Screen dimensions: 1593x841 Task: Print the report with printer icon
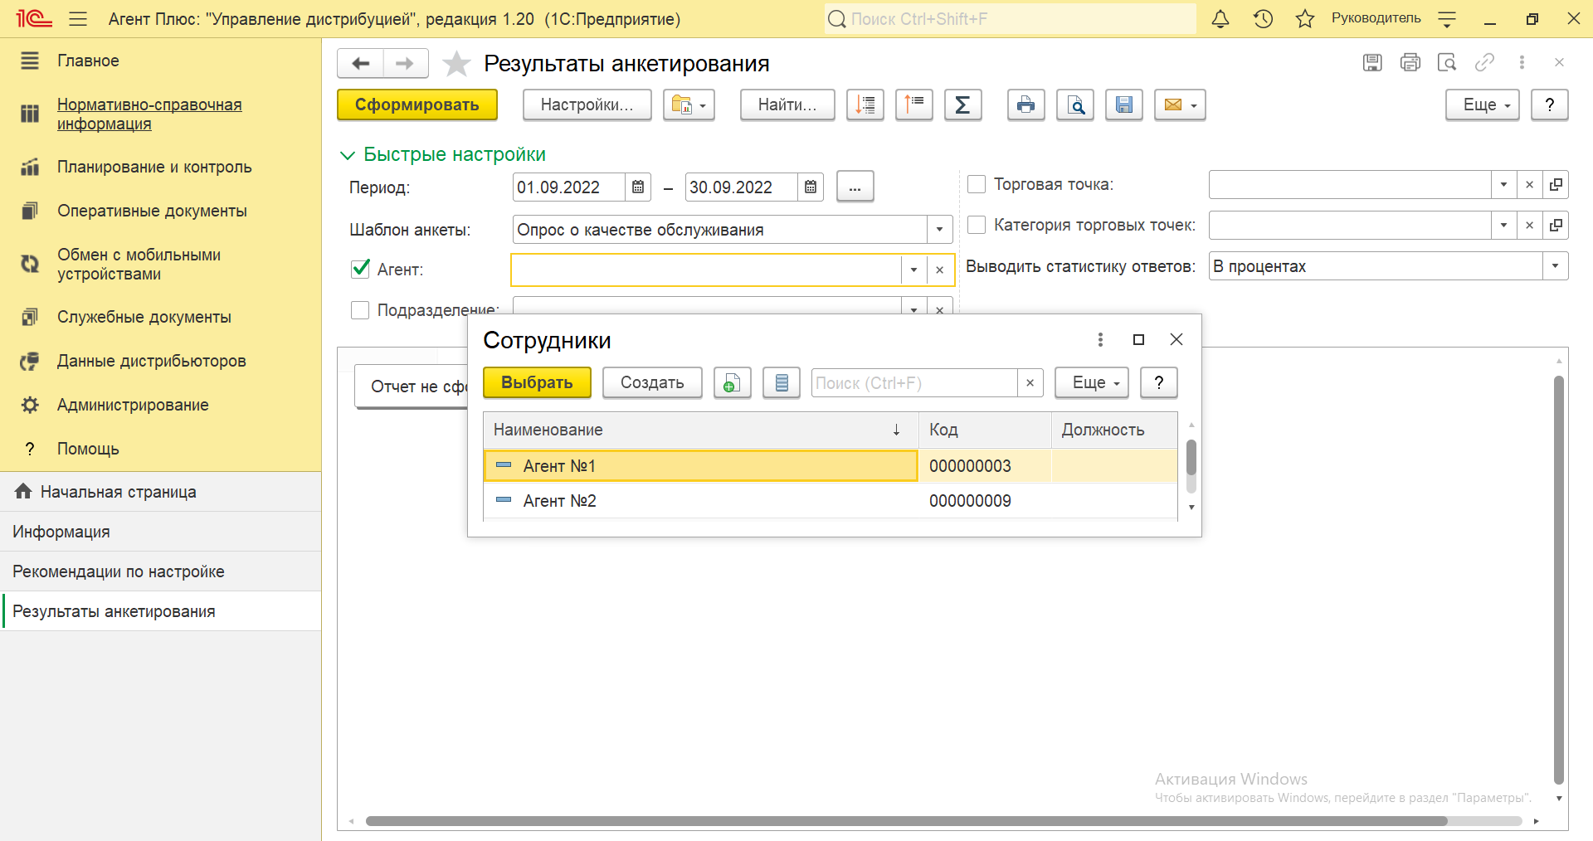coord(1026,105)
